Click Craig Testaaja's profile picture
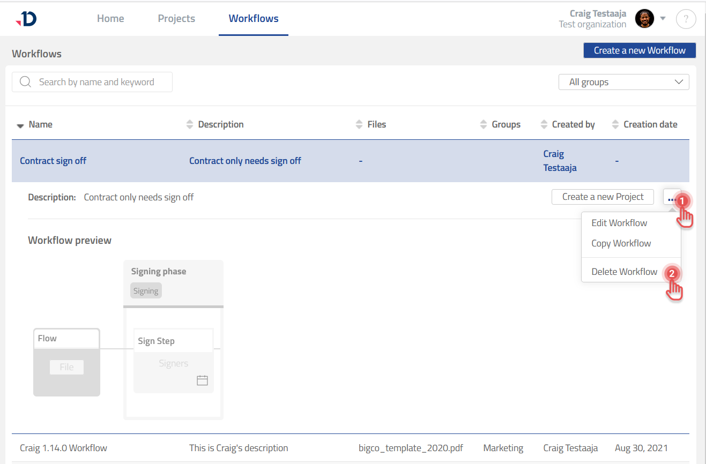This screenshot has height=464, width=706. point(644,18)
